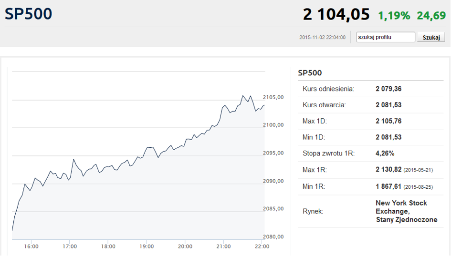Click the Min 1R value 1 867,61
Viewport: 451px width, 256px height.
tap(388, 186)
